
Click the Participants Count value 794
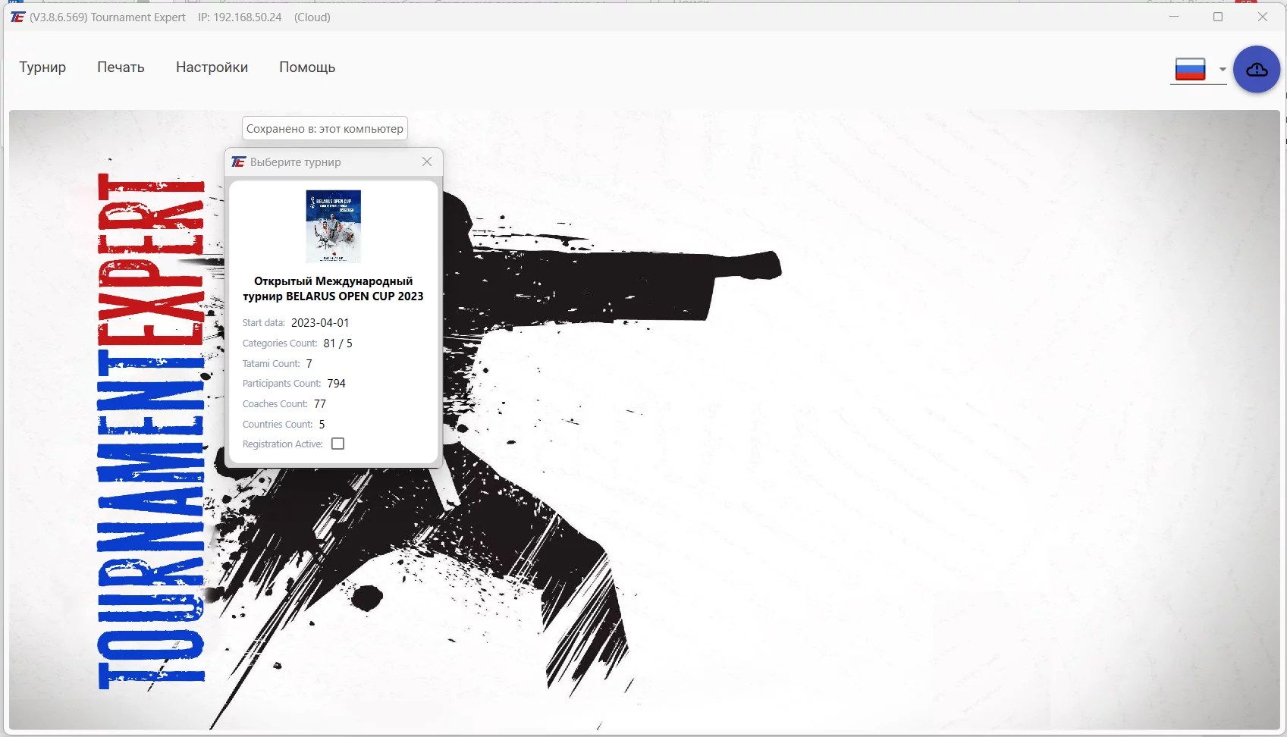pos(337,384)
